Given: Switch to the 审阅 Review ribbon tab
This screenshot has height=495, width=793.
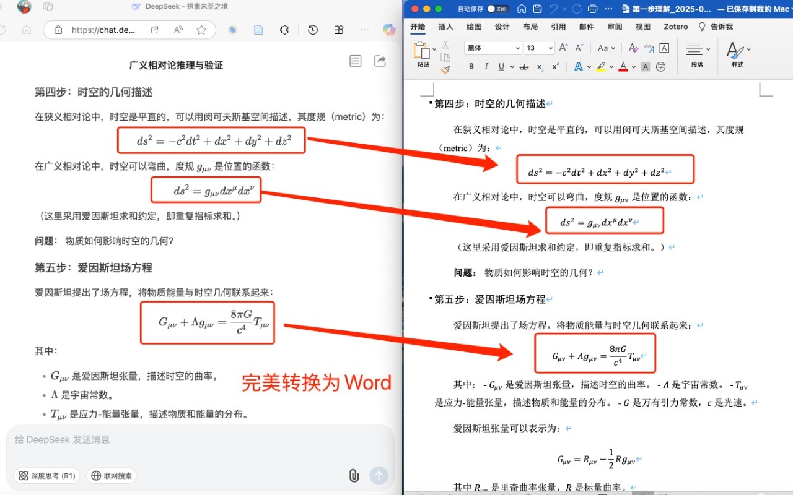Looking at the screenshot, I should pyautogui.click(x=615, y=27).
